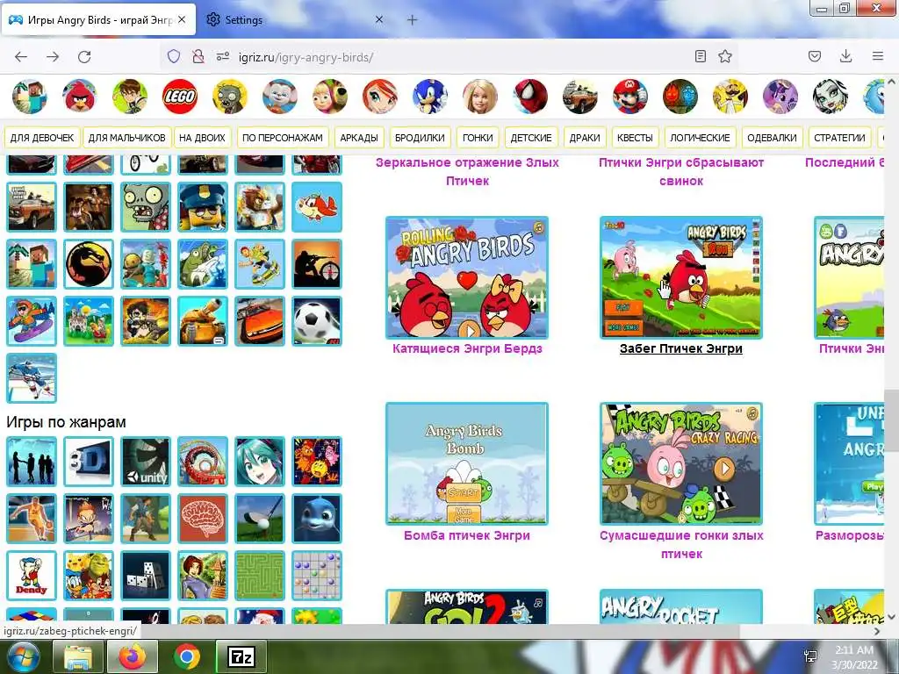Open the 3D games genre icon
The height and width of the screenshot is (674, 899).
coord(89,462)
